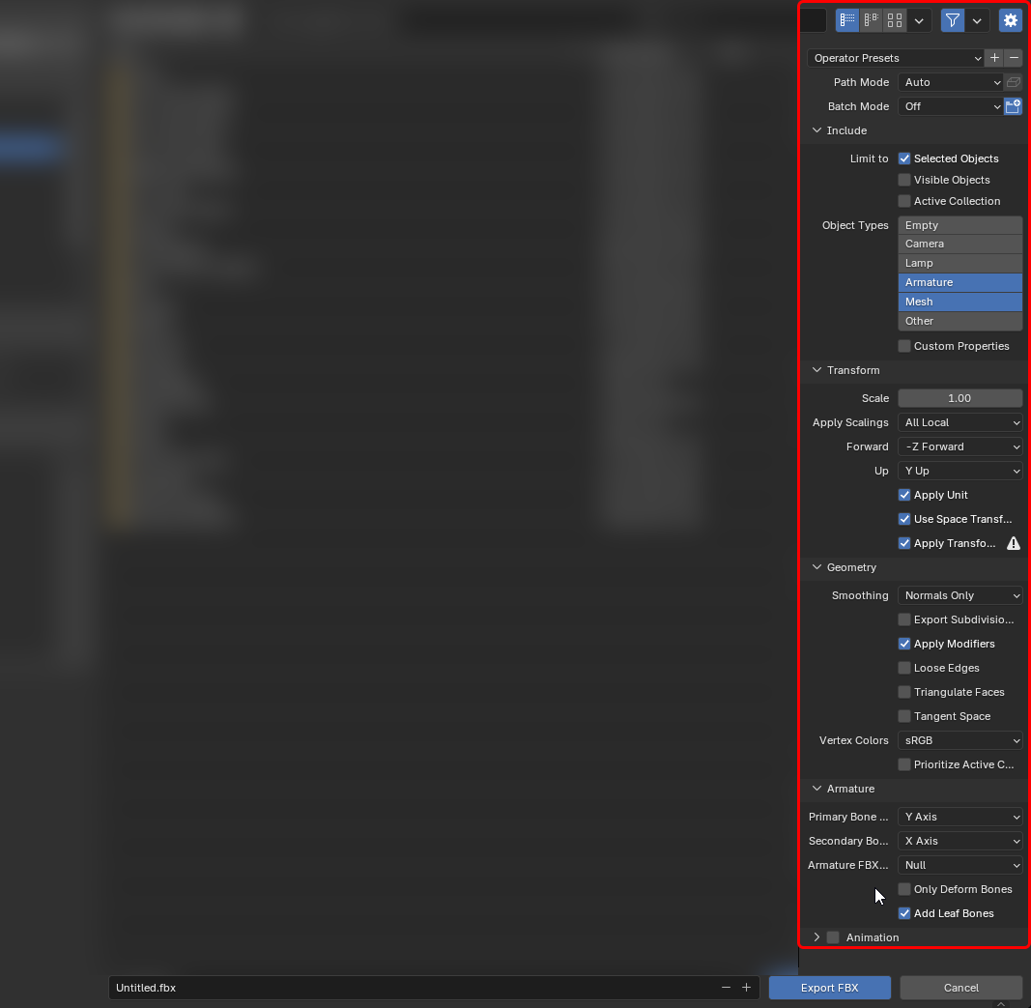Open Up axis dropdown

pyautogui.click(x=960, y=471)
